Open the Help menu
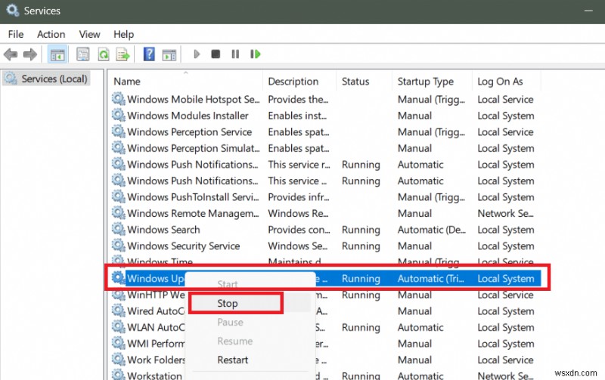Image resolution: width=605 pixels, height=380 pixels. [123, 34]
